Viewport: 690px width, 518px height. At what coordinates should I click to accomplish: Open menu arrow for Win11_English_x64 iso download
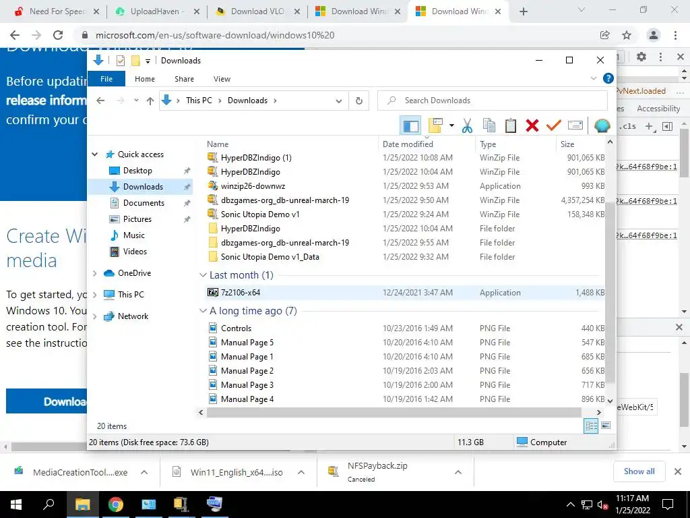coord(301,472)
